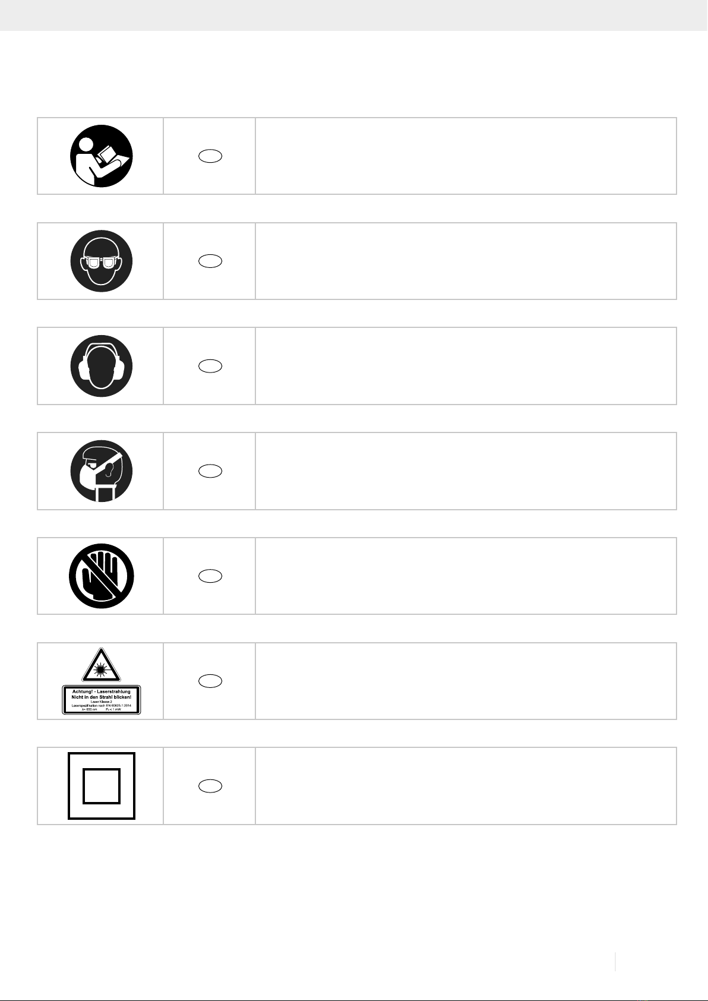Click the read instruction manual symbol
708x1001 pixels.
(x=102, y=156)
